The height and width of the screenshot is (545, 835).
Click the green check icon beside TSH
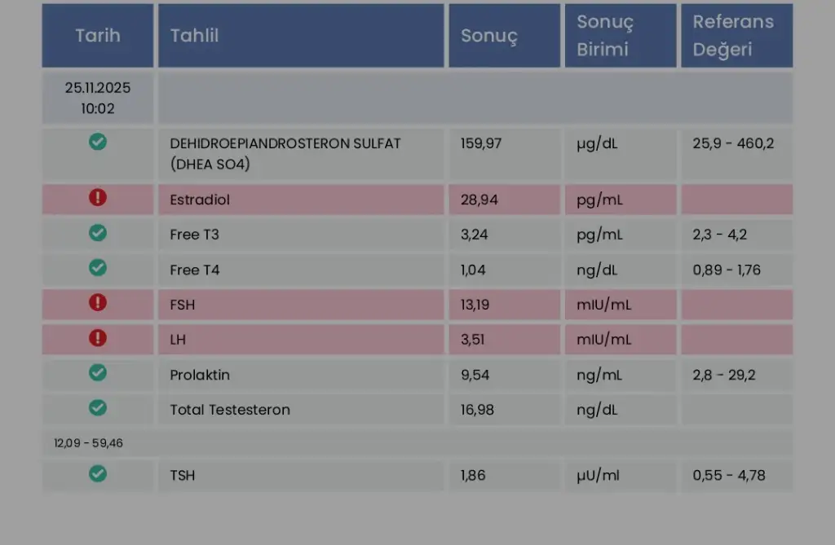point(98,473)
